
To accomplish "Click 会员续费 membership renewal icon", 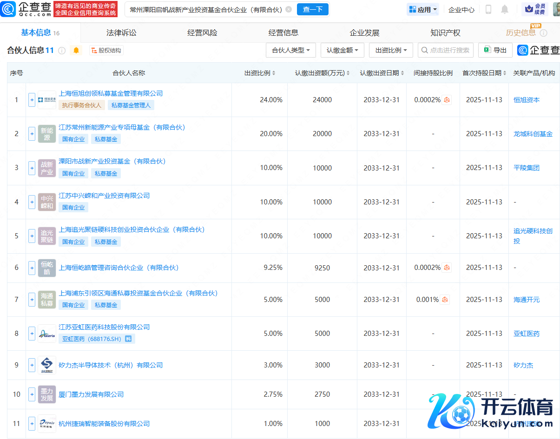I will pos(534,9).
